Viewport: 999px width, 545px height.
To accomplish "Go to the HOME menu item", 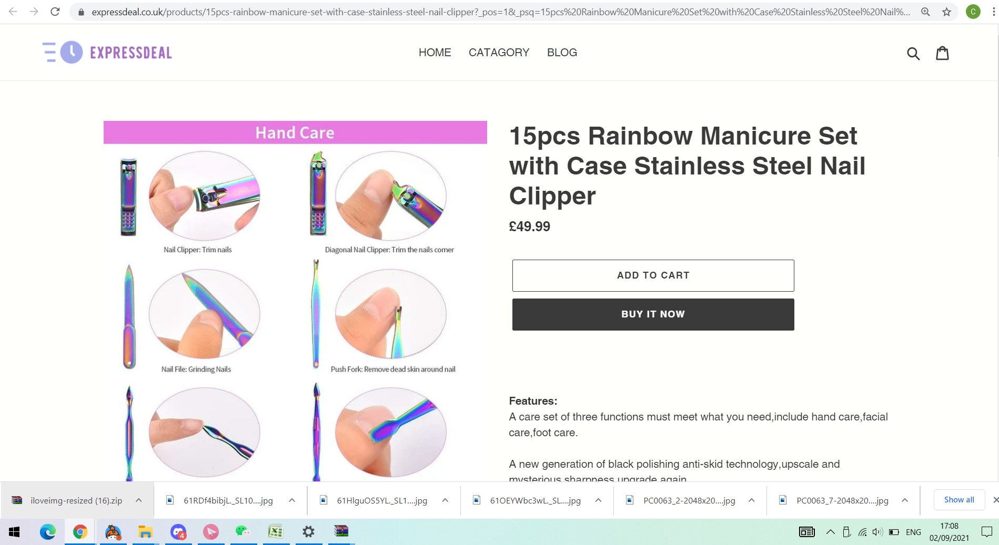I will click(435, 53).
